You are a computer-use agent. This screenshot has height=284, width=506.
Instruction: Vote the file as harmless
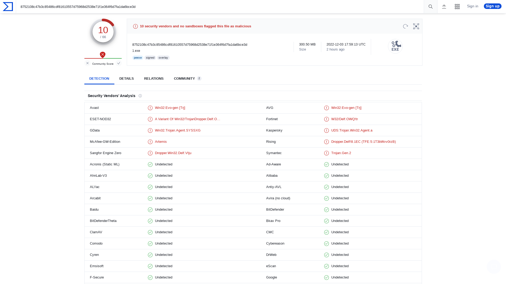coord(119,63)
